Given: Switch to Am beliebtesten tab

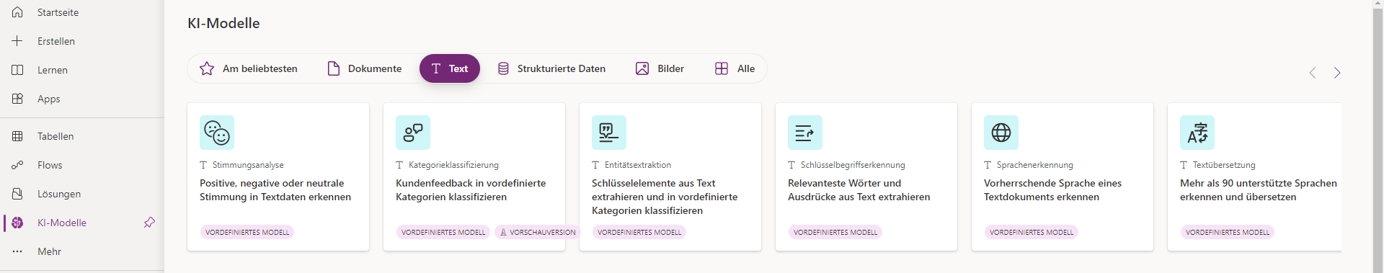Looking at the screenshot, I should click(x=248, y=68).
